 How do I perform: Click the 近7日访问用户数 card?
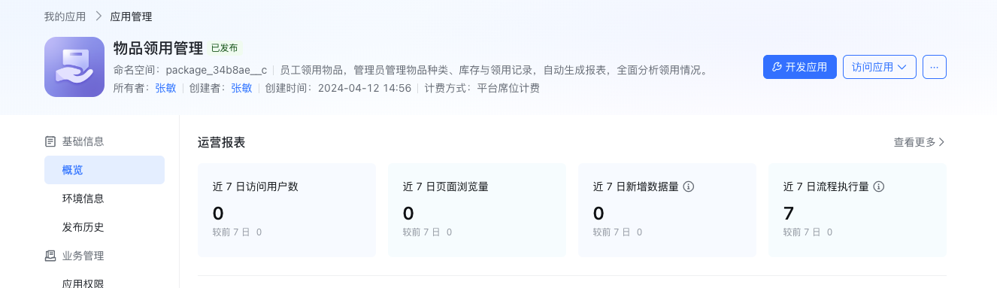click(286, 210)
